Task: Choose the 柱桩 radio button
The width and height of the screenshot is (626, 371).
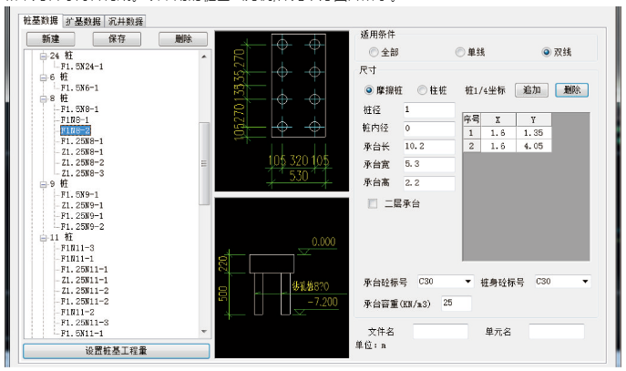Action: [422, 90]
